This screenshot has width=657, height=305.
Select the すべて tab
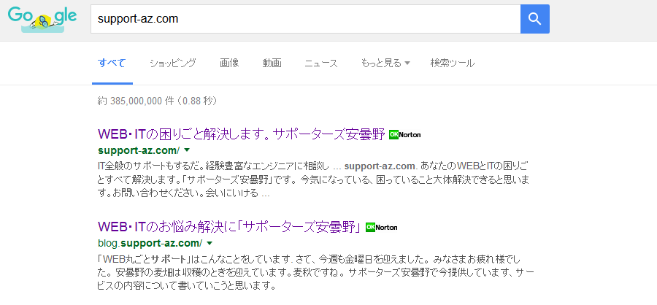[x=112, y=63]
